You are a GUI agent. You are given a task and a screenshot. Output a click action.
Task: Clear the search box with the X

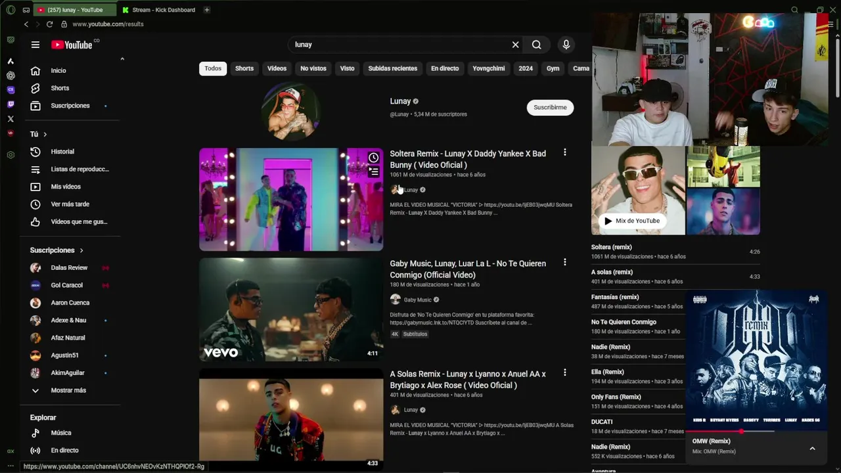[515, 45]
